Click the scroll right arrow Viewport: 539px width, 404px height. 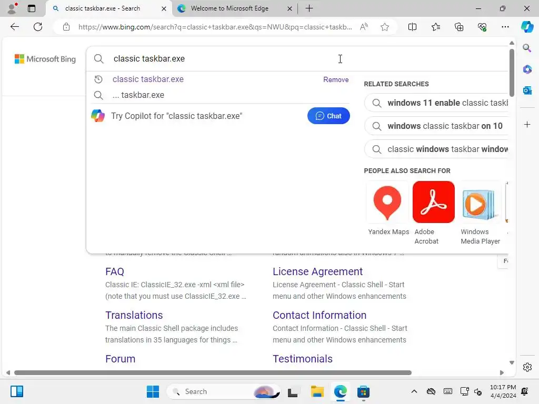502,373
